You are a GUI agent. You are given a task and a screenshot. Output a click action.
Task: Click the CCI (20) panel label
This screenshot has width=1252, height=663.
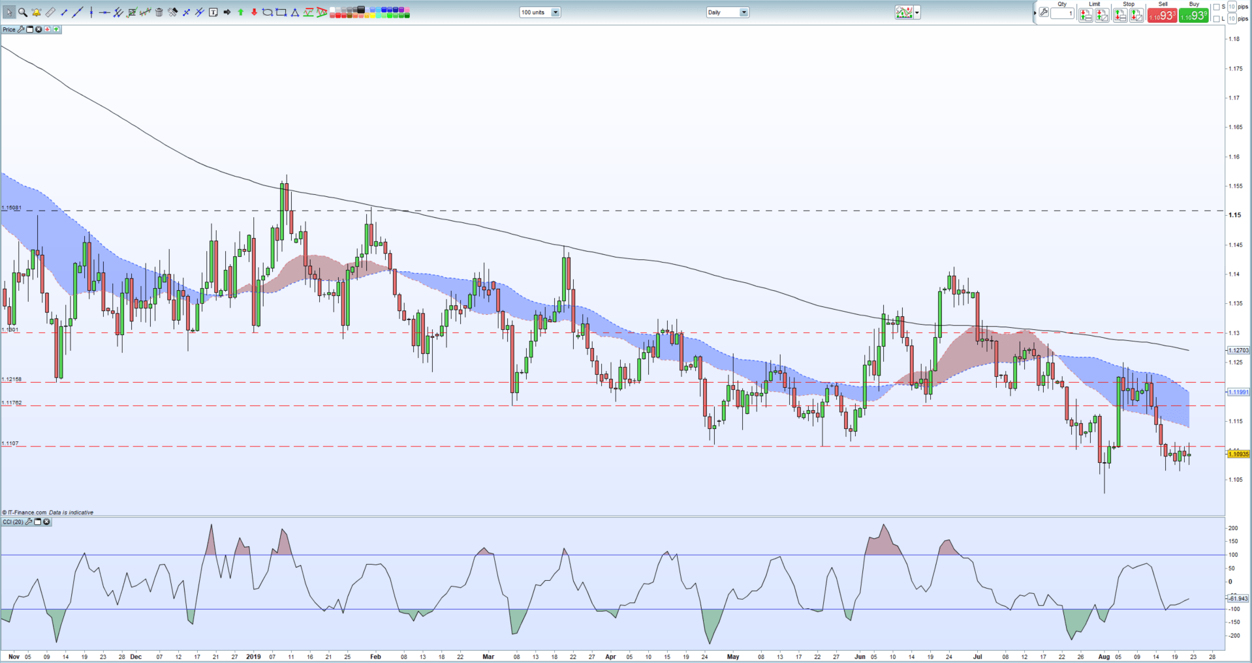13,522
